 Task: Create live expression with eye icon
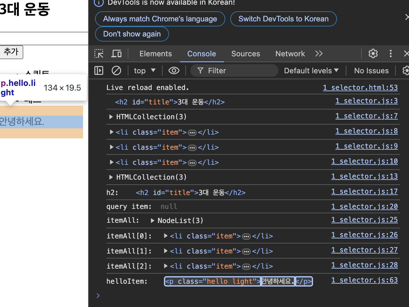pyautogui.click(x=174, y=70)
